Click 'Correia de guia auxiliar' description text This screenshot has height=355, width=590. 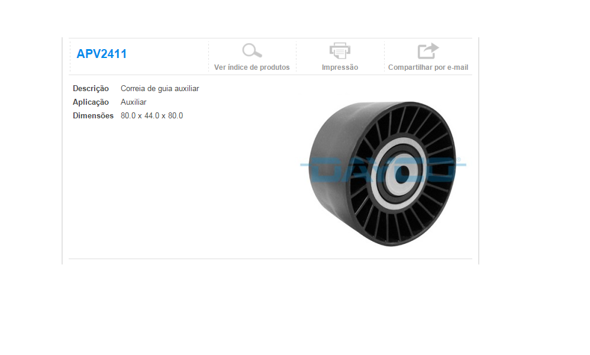160,88
